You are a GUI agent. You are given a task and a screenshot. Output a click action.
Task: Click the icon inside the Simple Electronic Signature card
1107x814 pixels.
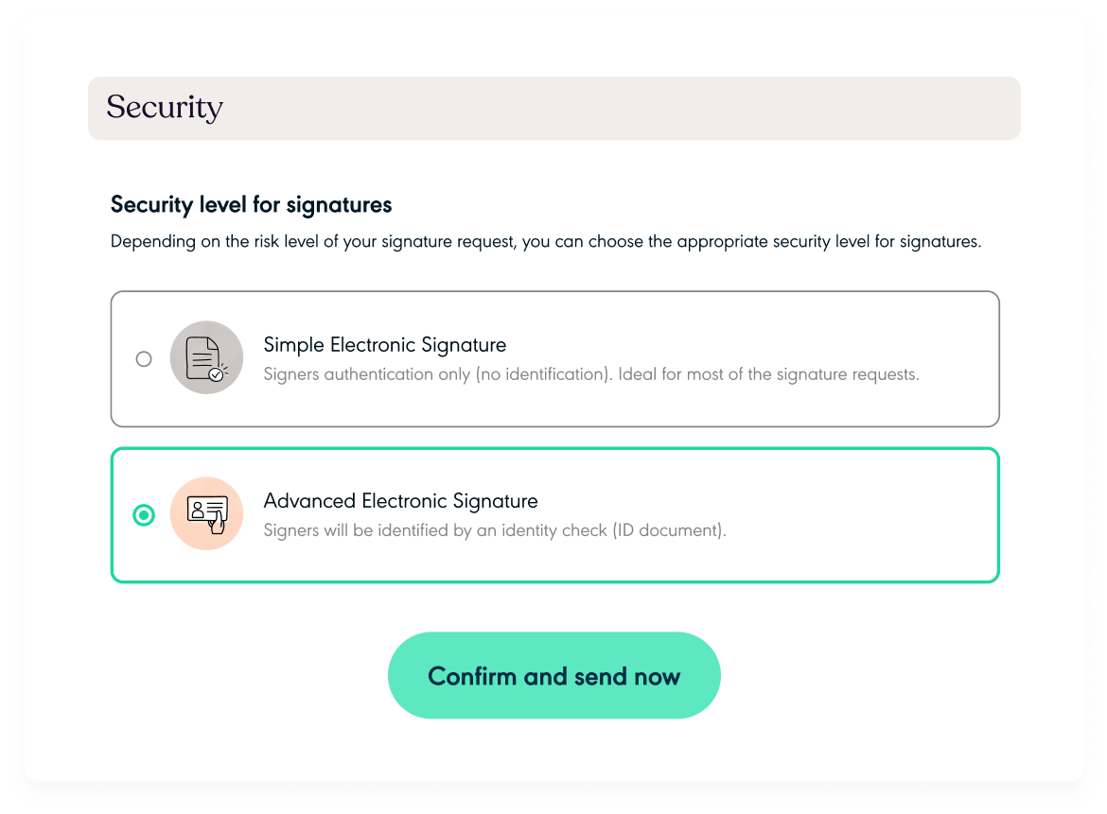click(206, 357)
